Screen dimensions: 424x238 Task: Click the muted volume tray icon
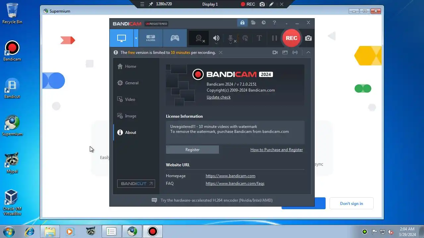click(x=391, y=232)
